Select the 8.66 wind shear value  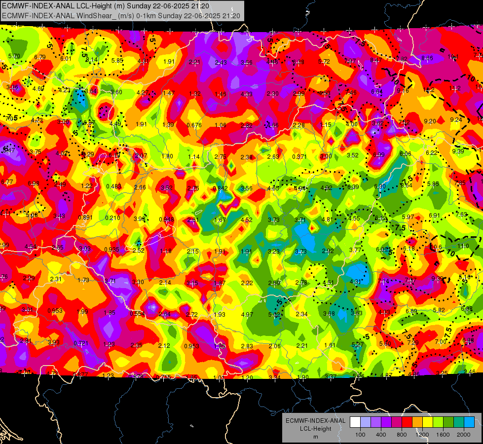[427, 58]
